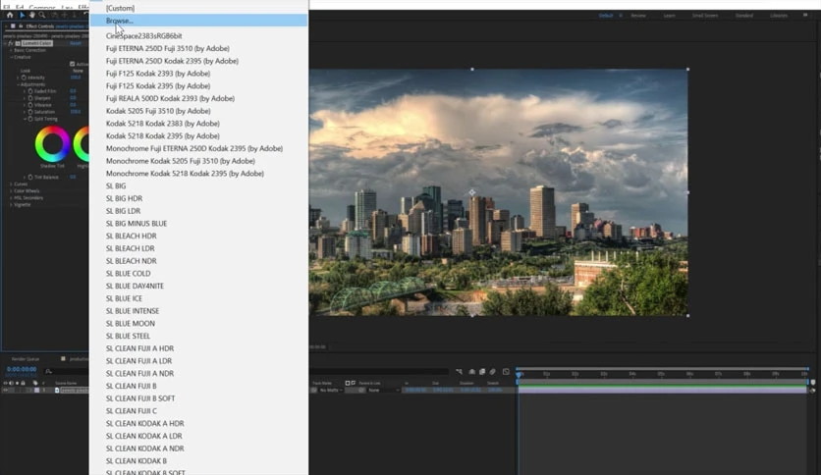The width and height of the screenshot is (821, 475).
Task: Collapse the Split Toning property
Action: [25, 119]
